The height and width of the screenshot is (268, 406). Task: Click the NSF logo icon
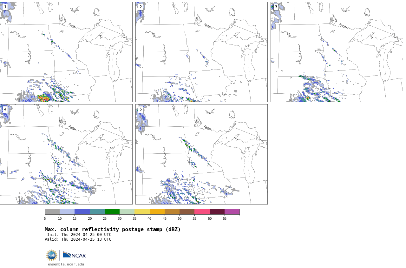click(x=52, y=255)
